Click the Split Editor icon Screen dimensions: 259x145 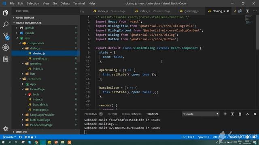(247, 11)
